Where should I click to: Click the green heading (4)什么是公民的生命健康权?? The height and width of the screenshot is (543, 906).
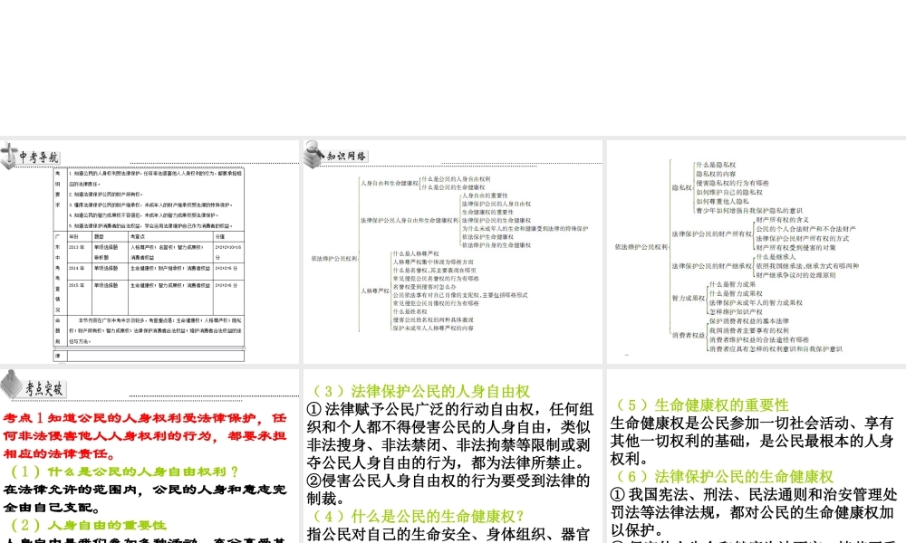[419, 516]
